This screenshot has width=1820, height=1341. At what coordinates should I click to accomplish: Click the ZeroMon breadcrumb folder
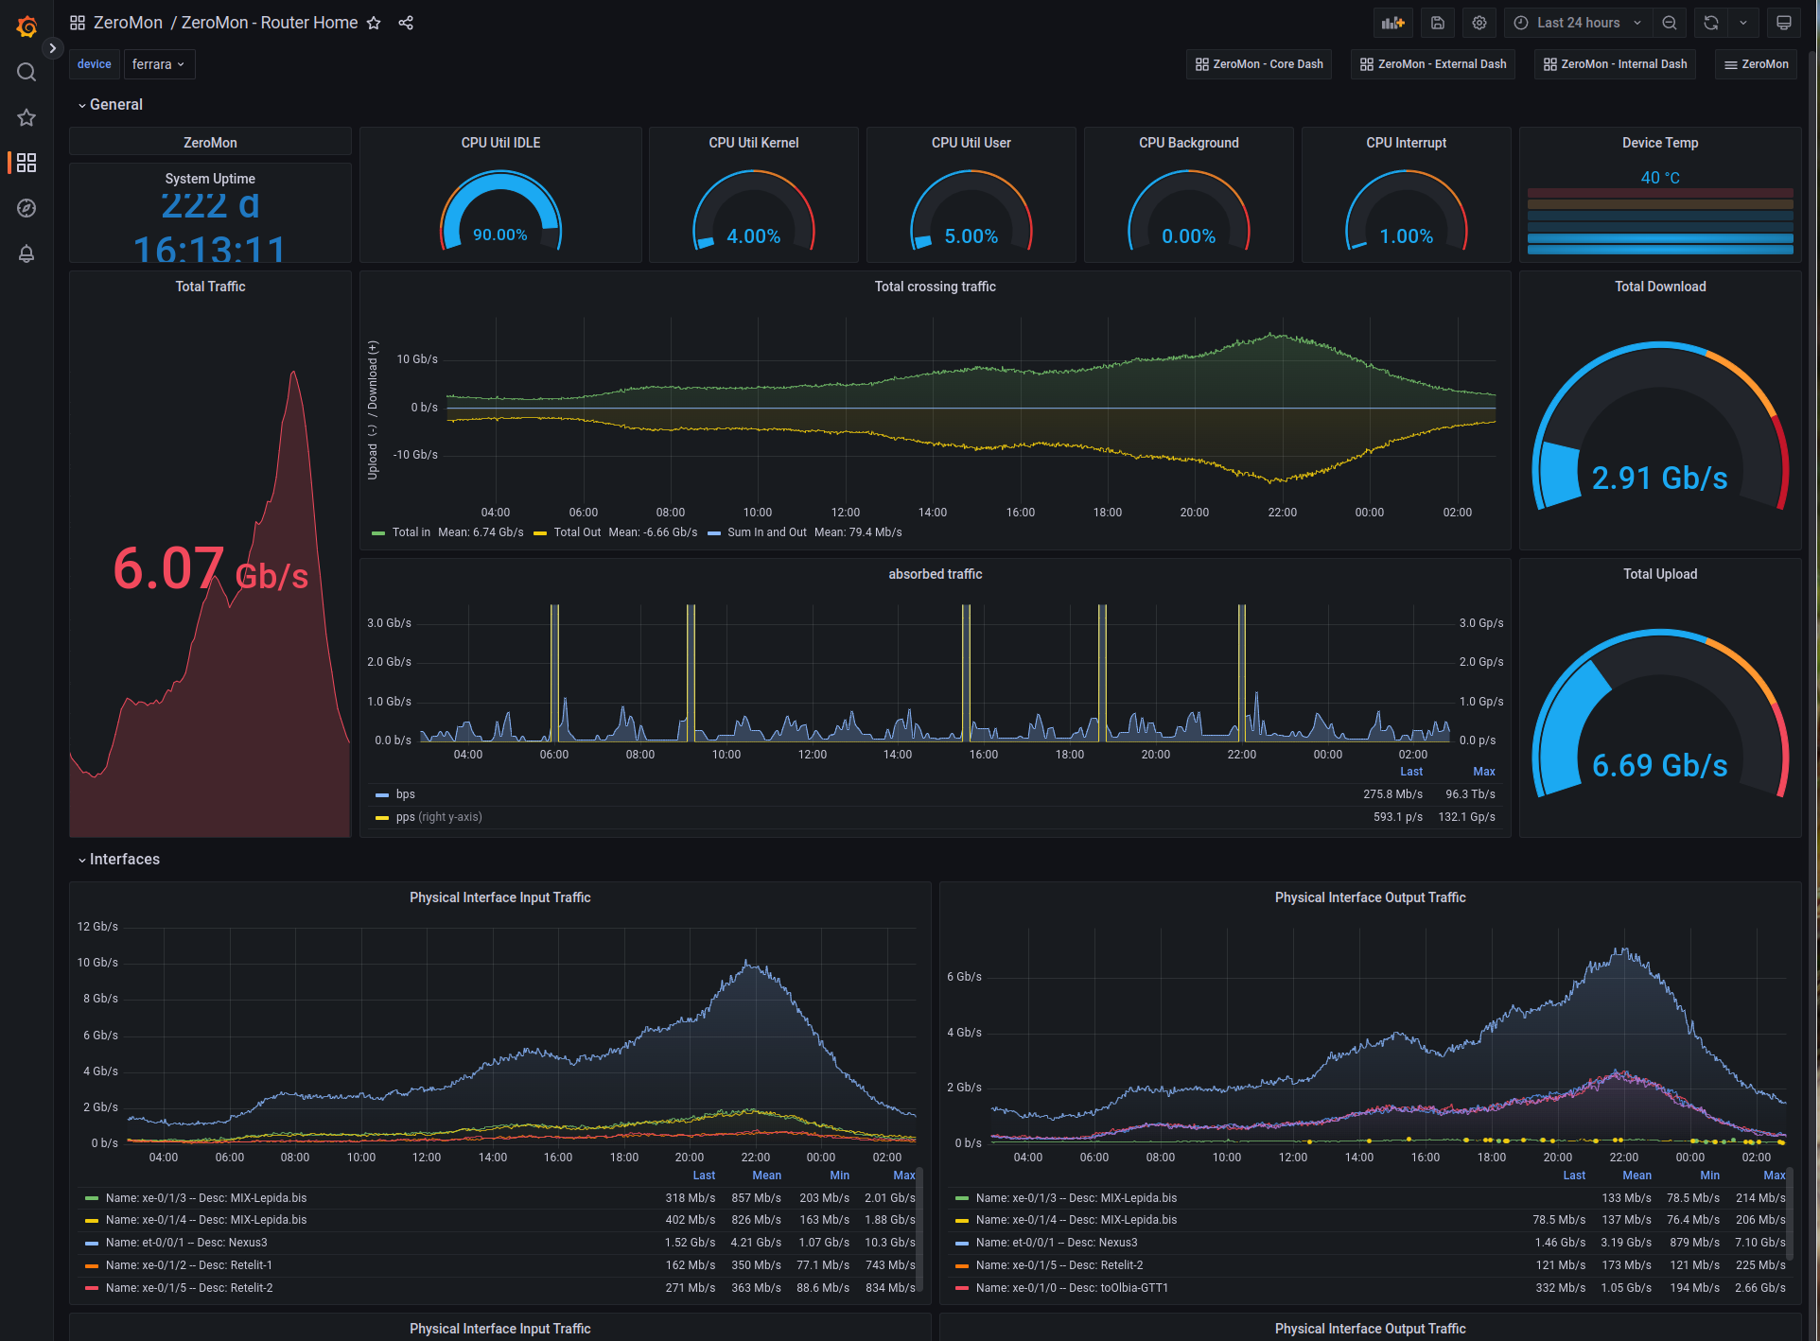click(128, 23)
